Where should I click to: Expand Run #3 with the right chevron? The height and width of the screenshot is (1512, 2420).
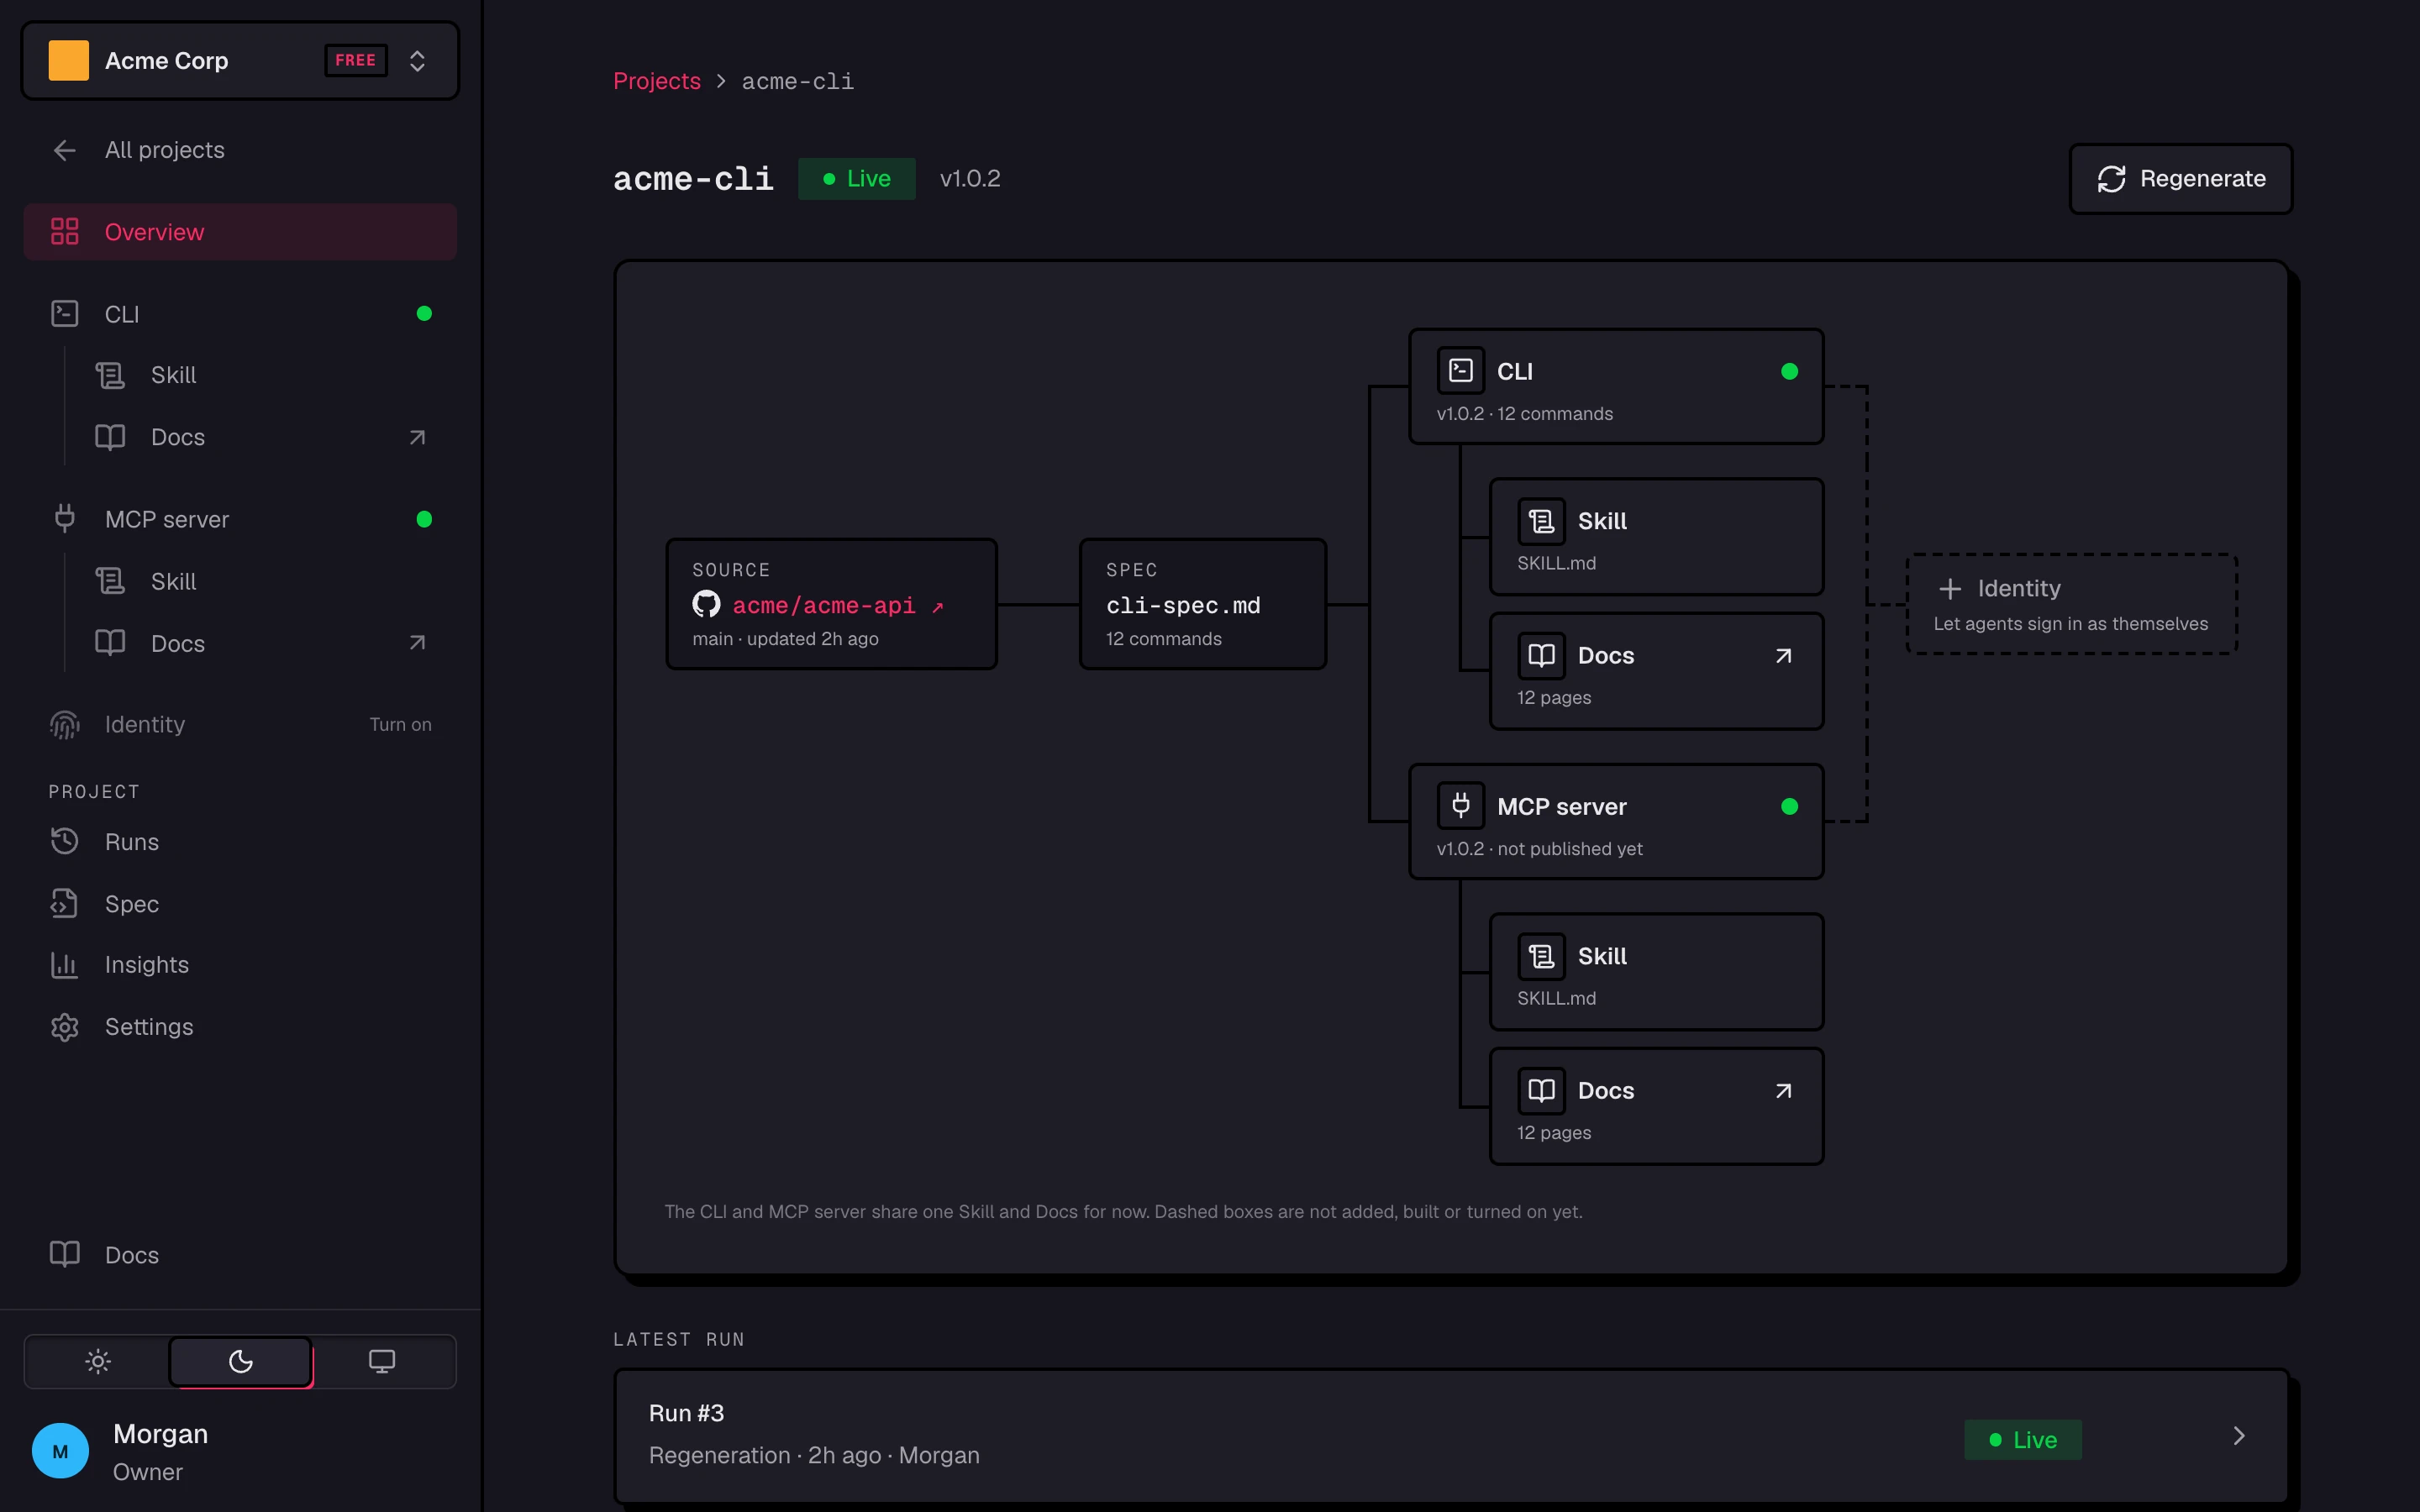pyautogui.click(x=2239, y=1436)
